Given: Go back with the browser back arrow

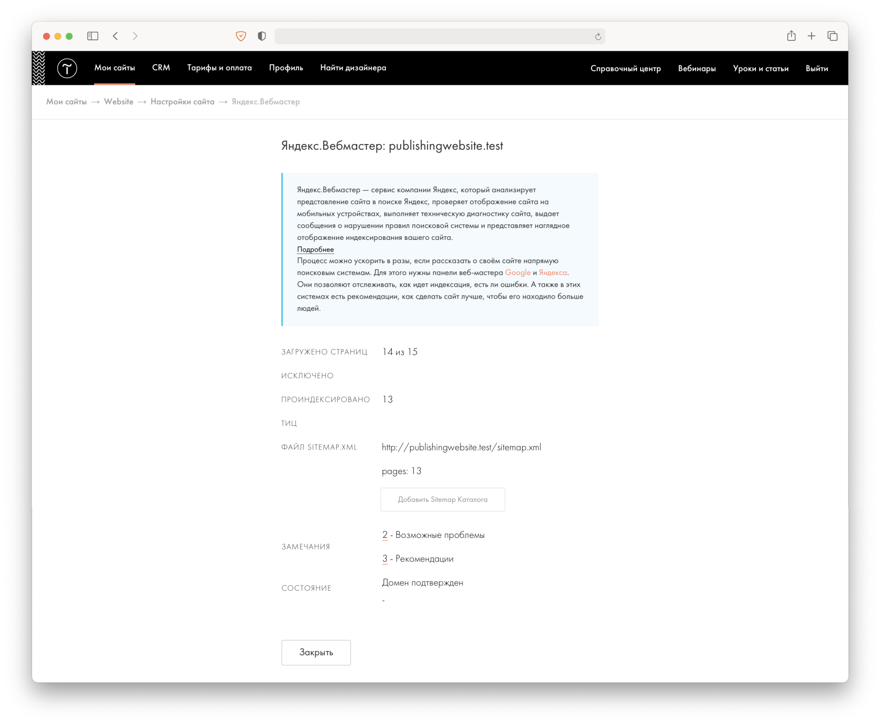Looking at the screenshot, I should tap(115, 36).
